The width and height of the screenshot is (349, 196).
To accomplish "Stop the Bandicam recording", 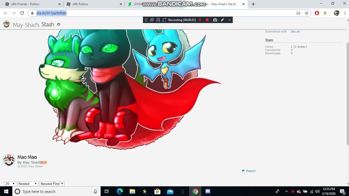I will point(207,20).
